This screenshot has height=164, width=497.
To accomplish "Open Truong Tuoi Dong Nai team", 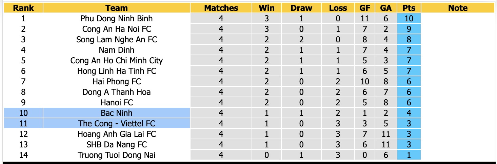I will (x=117, y=155).
